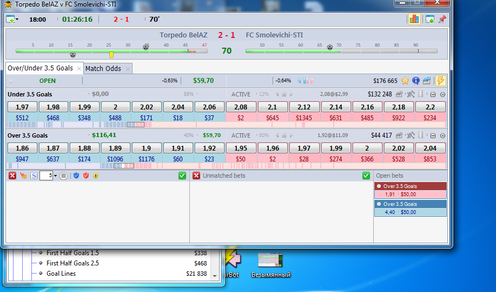Click tools icon on Over 3.5 Goals row
The width and height of the screenshot is (496, 292).
pos(411,135)
